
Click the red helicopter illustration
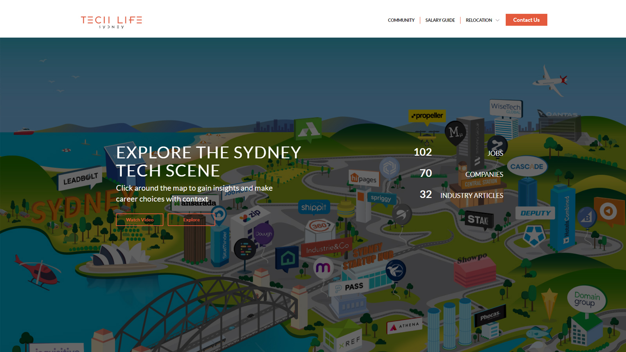(37, 272)
